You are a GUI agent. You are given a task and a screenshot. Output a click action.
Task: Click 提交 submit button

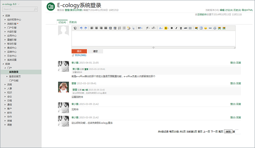(x=79, y=51)
